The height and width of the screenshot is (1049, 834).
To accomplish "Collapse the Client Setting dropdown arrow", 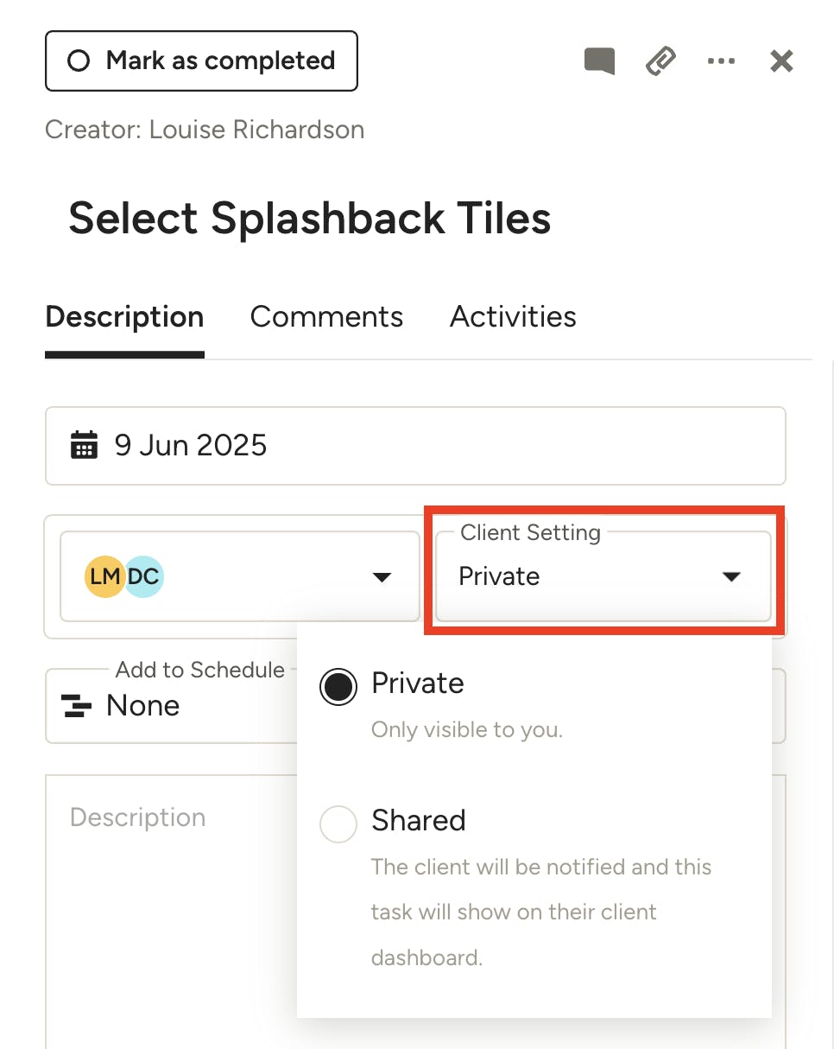I will point(731,577).
